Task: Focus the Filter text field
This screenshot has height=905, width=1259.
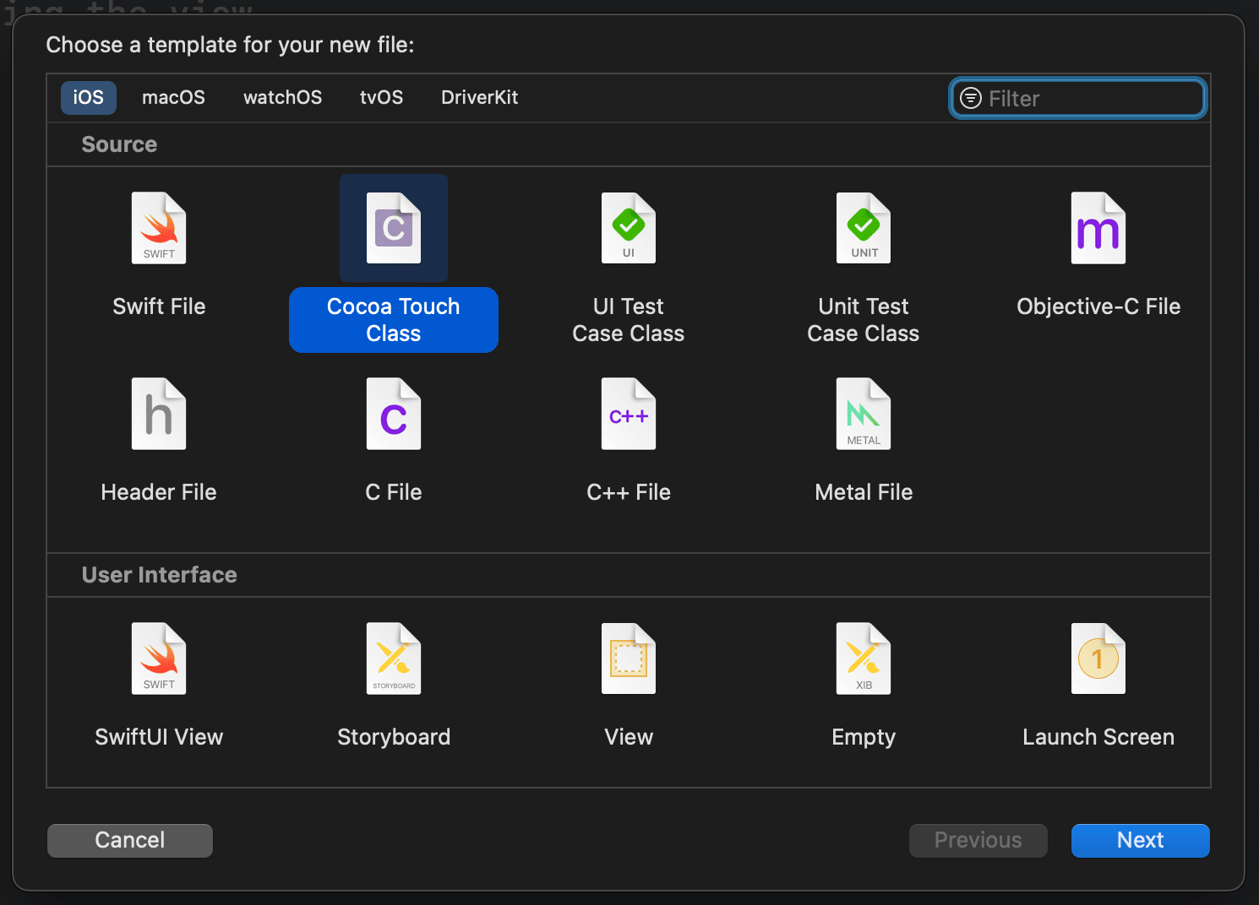Action: click(1078, 98)
